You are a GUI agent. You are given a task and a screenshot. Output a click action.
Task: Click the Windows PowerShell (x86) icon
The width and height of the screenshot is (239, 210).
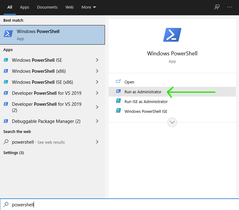tap(6, 71)
